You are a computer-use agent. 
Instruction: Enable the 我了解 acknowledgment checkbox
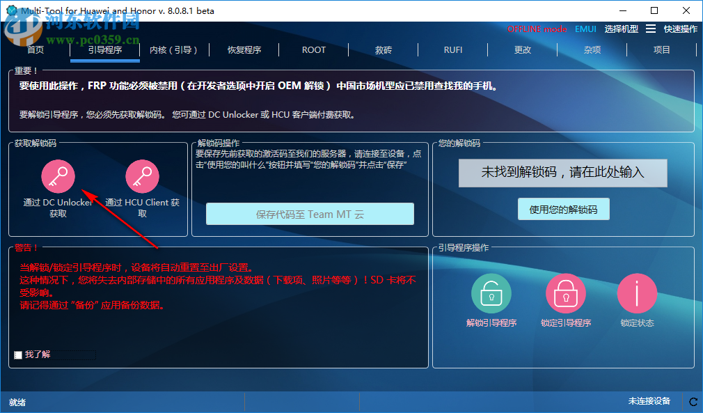[19, 354]
